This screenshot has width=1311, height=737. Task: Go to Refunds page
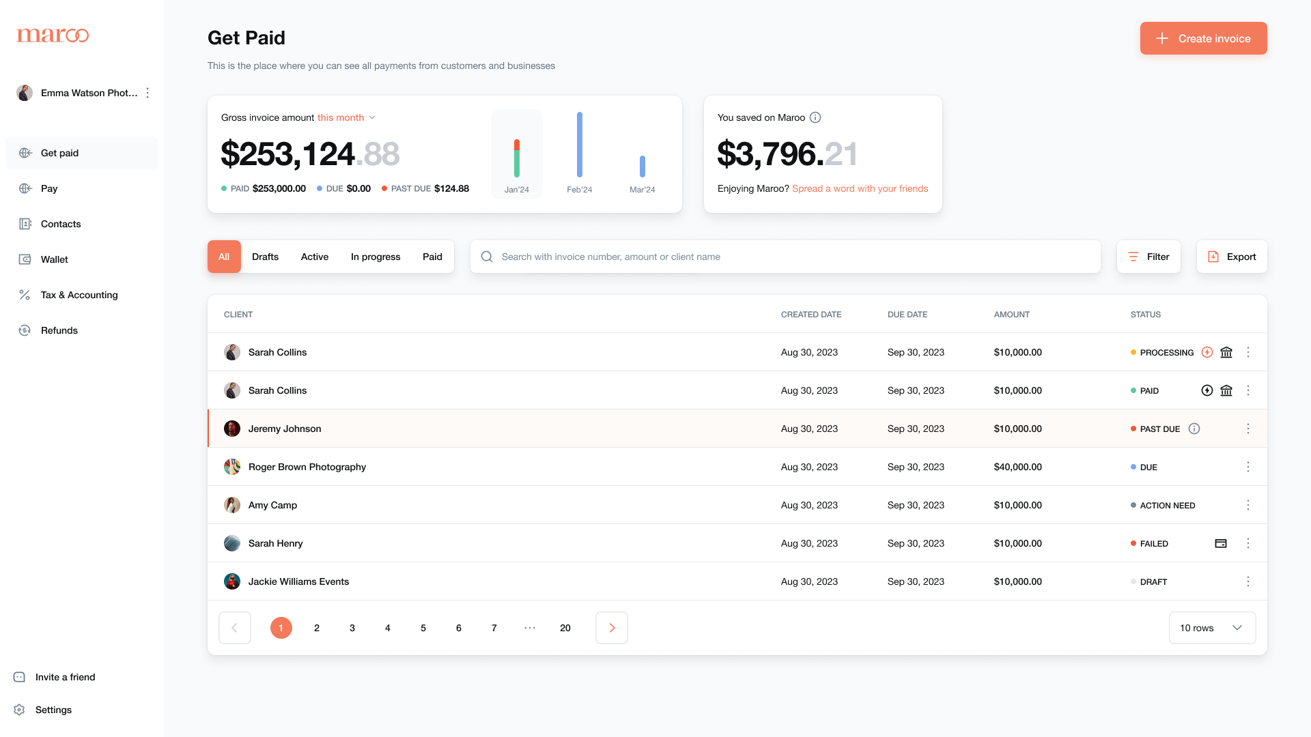pos(82,330)
